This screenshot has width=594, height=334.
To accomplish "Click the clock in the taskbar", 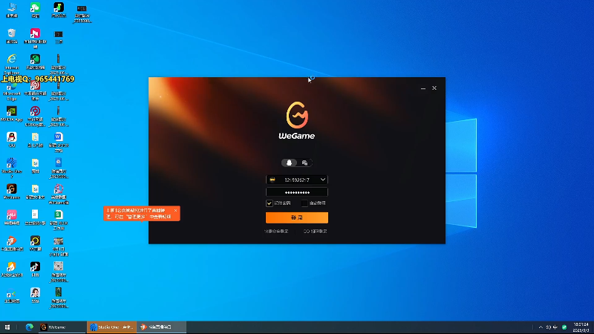I will pyautogui.click(x=581, y=327).
